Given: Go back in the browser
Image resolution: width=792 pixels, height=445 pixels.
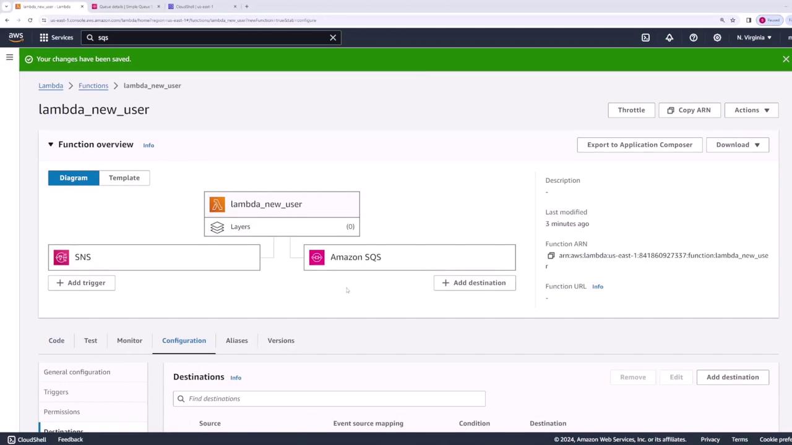Looking at the screenshot, I should (x=7, y=20).
